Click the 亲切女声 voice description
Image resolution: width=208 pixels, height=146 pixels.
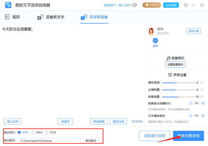tap(163, 33)
